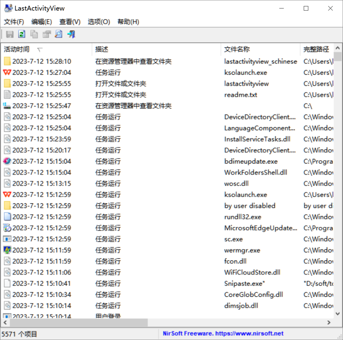Open the 选项(O) menu

tap(99, 22)
